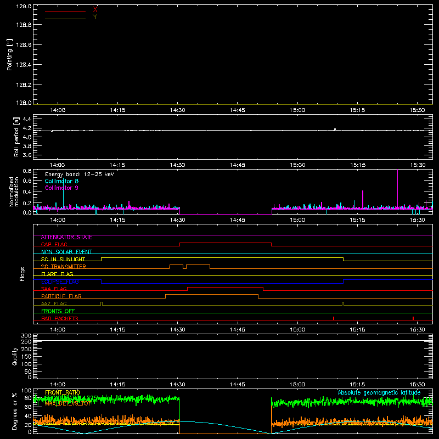Click the 'SC_TRANSMITTER' flag label

(x=64, y=267)
